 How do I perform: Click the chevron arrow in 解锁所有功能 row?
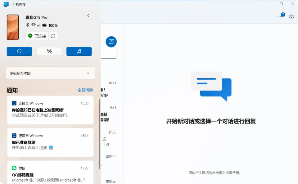click(88, 73)
